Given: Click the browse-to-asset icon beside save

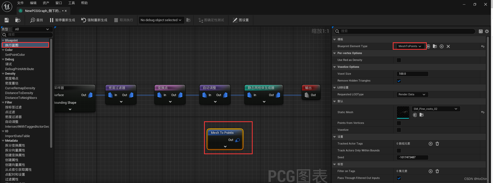Looking at the screenshot, I should point(18,20).
